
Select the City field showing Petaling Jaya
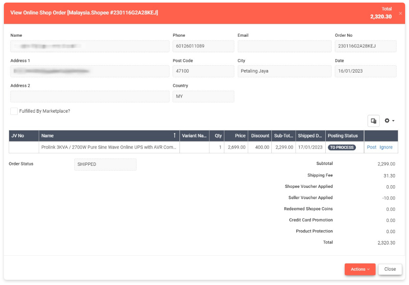click(283, 71)
